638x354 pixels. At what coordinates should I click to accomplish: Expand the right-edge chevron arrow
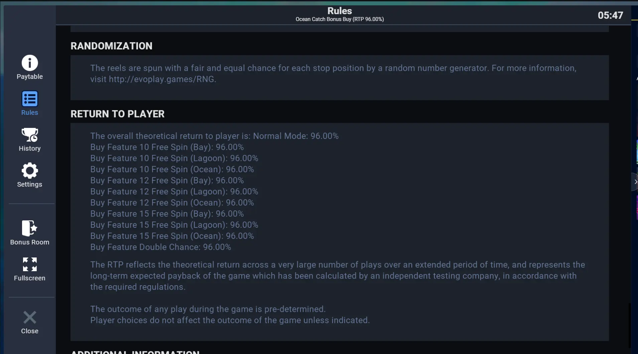coord(635,182)
